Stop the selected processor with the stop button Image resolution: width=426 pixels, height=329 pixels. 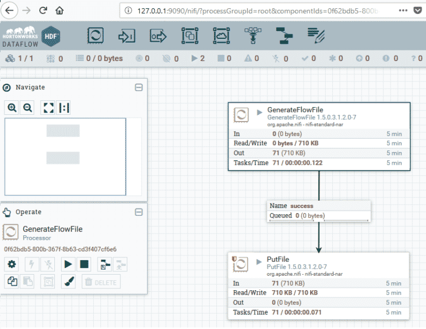(x=84, y=264)
